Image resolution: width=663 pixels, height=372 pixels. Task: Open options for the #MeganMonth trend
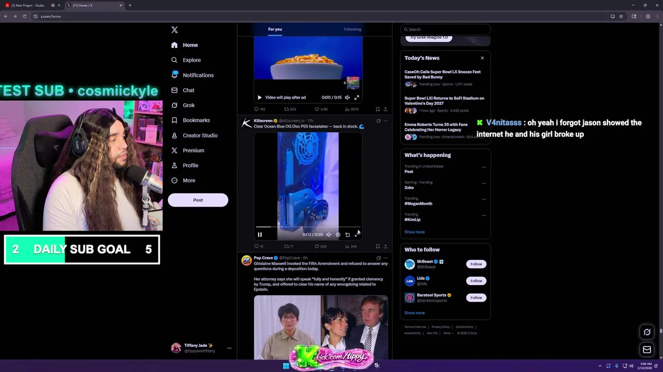coord(484,199)
